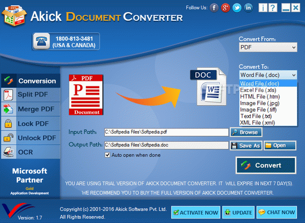The height and width of the screenshot is (223, 305).
Task: Open the Facebook follow icon
Action: pos(214,8)
